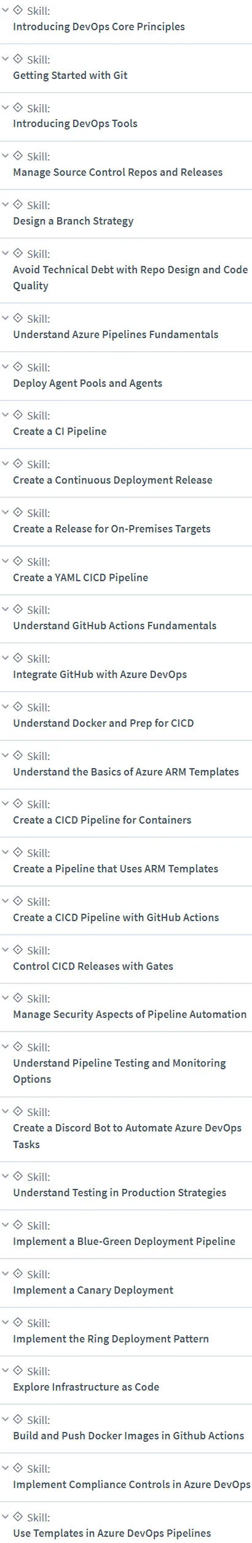
Task: Click the skill icon above Explore Infrastructure as Code
Action: (18, 1370)
